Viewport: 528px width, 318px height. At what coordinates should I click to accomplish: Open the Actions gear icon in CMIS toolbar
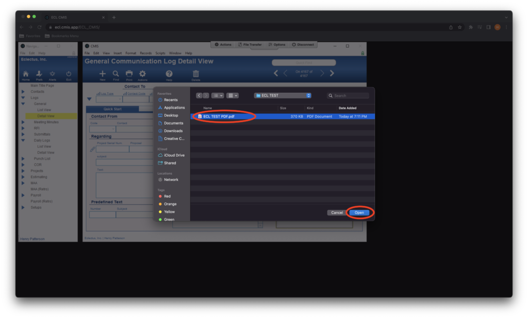point(142,74)
